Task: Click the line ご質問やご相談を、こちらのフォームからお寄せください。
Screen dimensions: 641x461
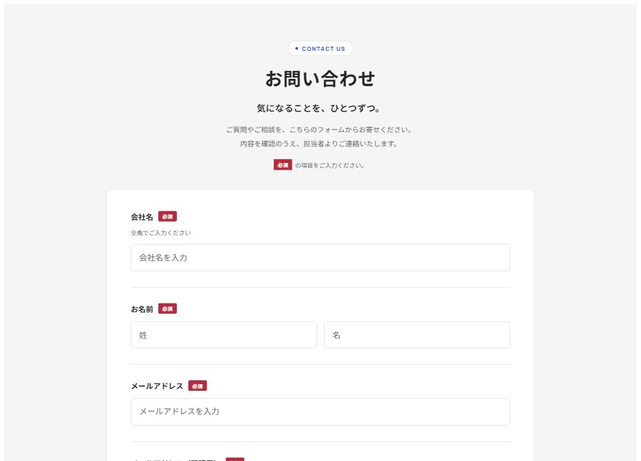Action: 320,130
